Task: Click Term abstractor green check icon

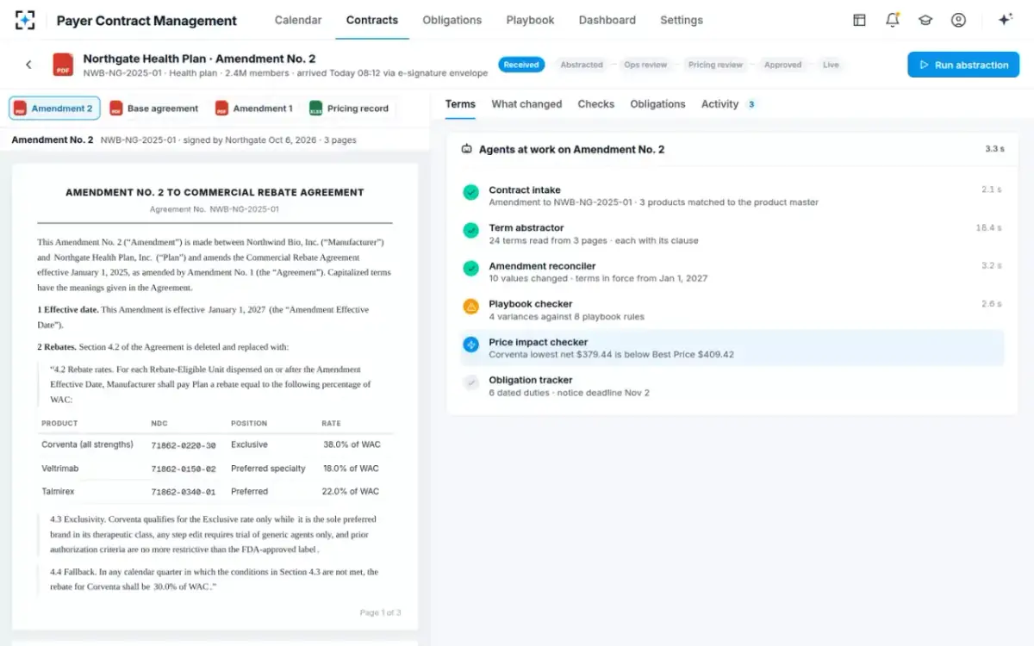Action: [x=470, y=230]
